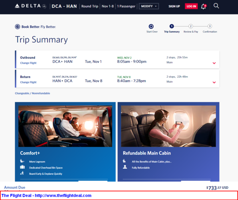Screen dimensions: 238x200
Task: Click the Fully Refundable person icon
Action: (125, 167)
